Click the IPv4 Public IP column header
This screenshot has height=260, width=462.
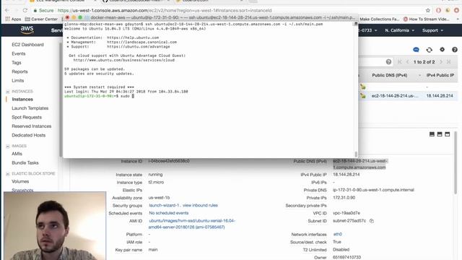[440, 75]
